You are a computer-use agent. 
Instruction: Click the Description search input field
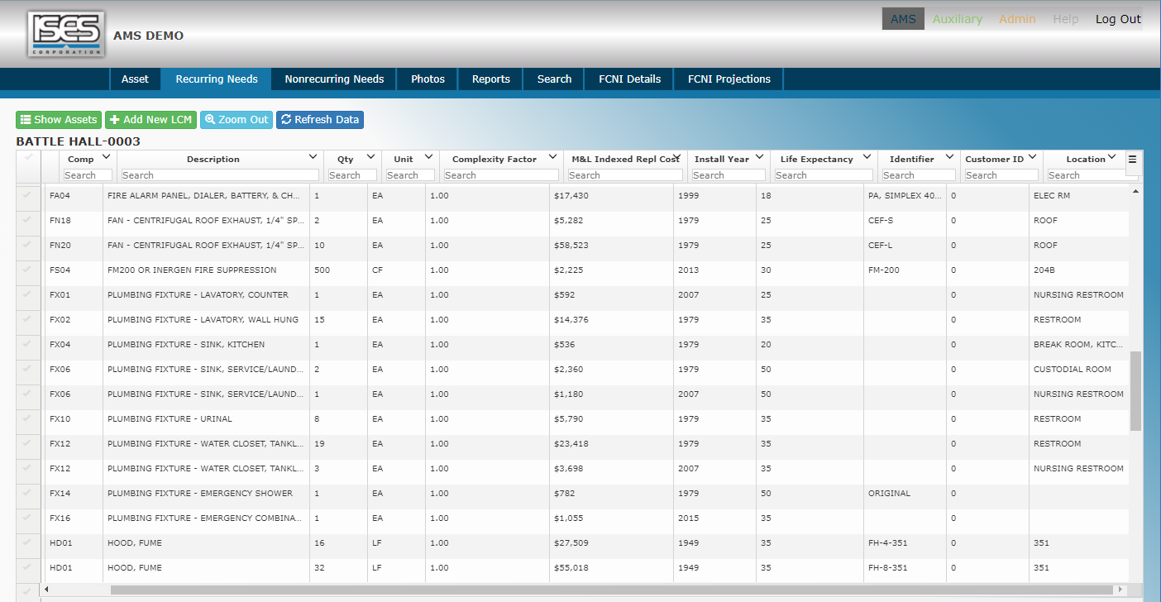click(x=220, y=175)
